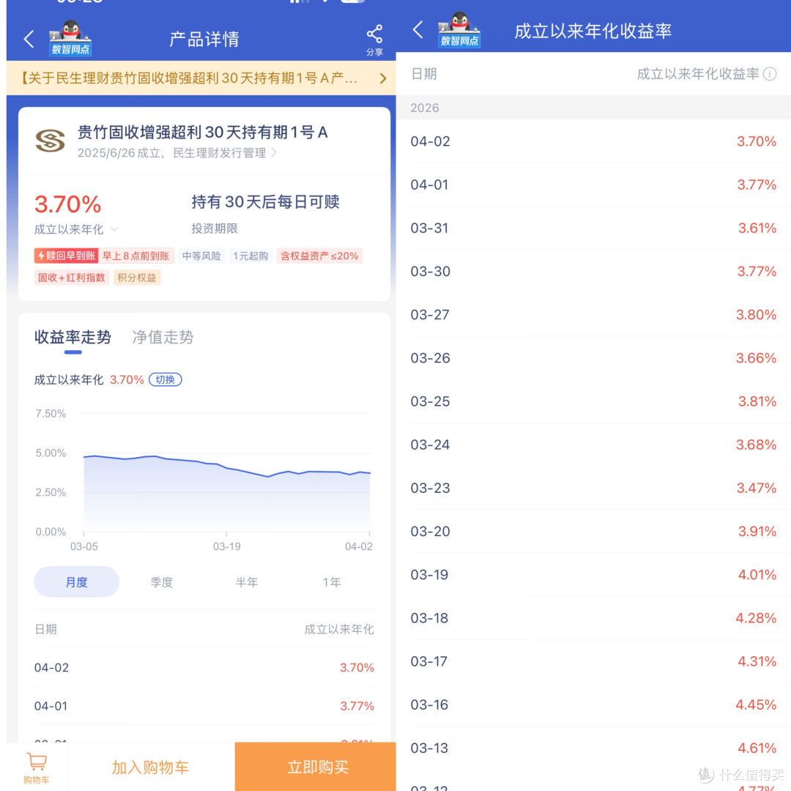Image resolution: width=791 pixels, height=791 pixels.
Task: Select the 季度 period option
Action: click(161, 582)
